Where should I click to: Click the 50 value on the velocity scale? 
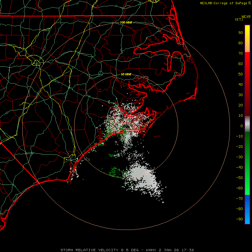[241, 74]
